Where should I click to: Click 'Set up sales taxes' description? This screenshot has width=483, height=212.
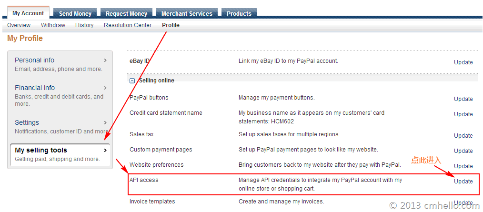[289, 134]
